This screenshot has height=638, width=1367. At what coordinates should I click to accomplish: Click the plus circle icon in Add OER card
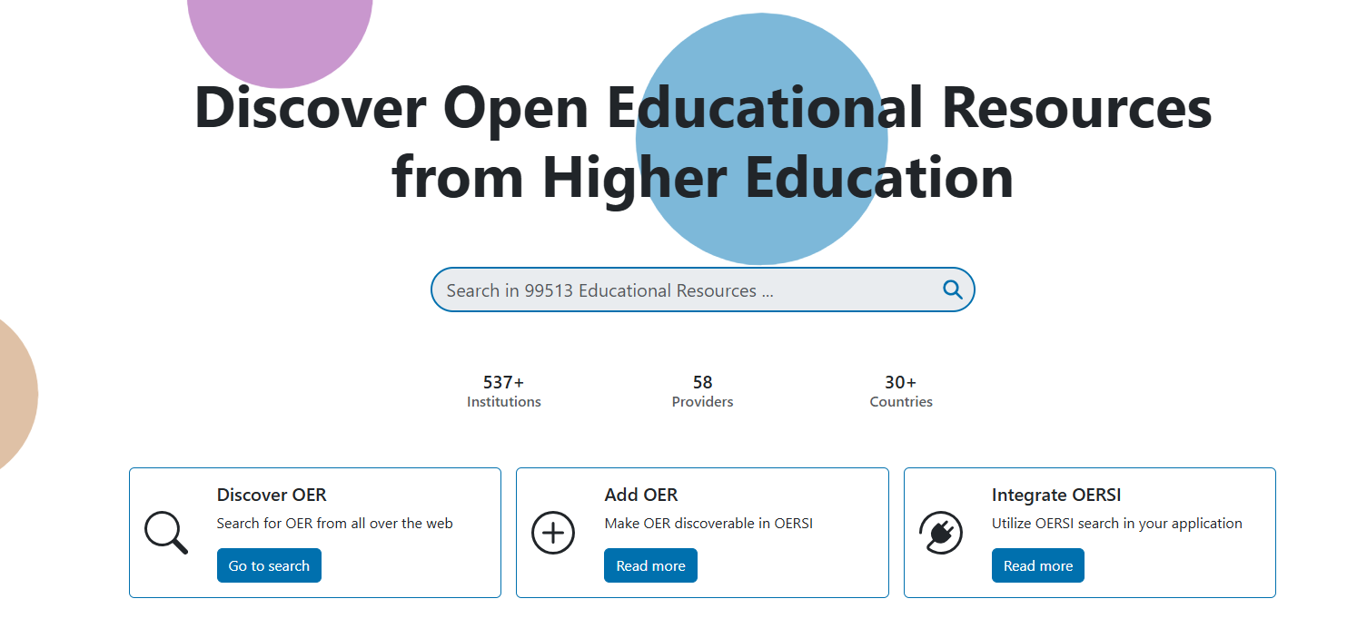[553, 533]
